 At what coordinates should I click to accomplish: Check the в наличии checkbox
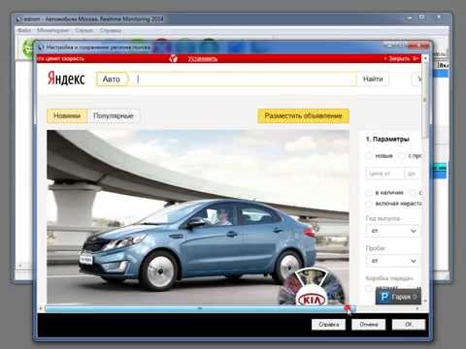tap(369, 193)
